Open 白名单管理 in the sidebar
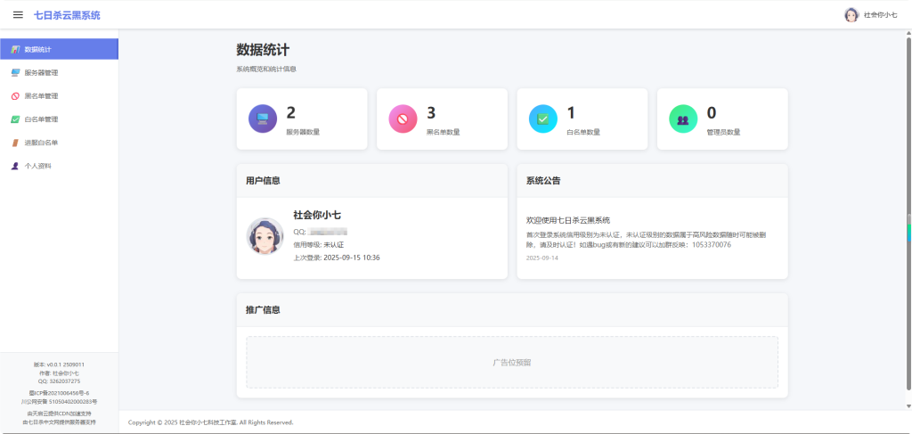 coord(59,119)
